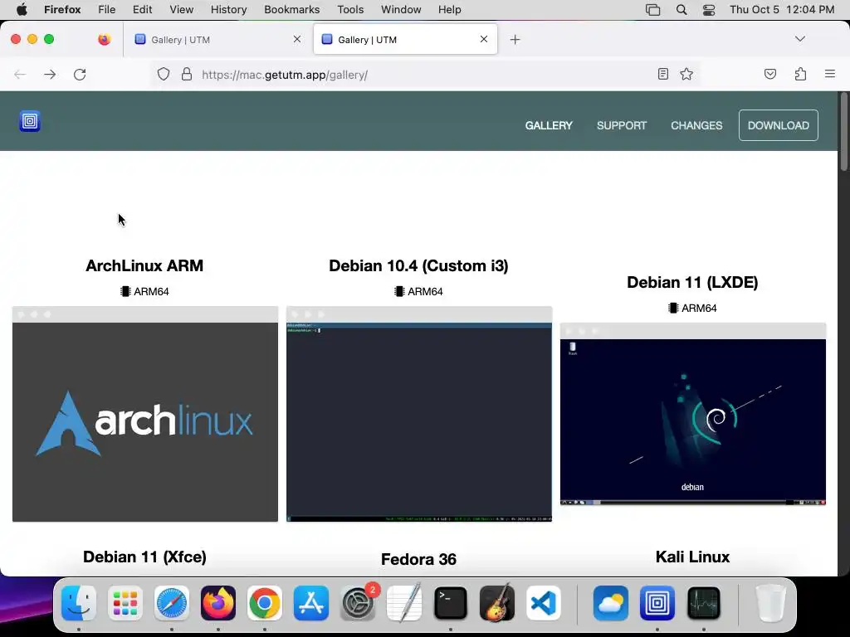
Task: Open Control Center in menu bar
Action: pos(709,10)
